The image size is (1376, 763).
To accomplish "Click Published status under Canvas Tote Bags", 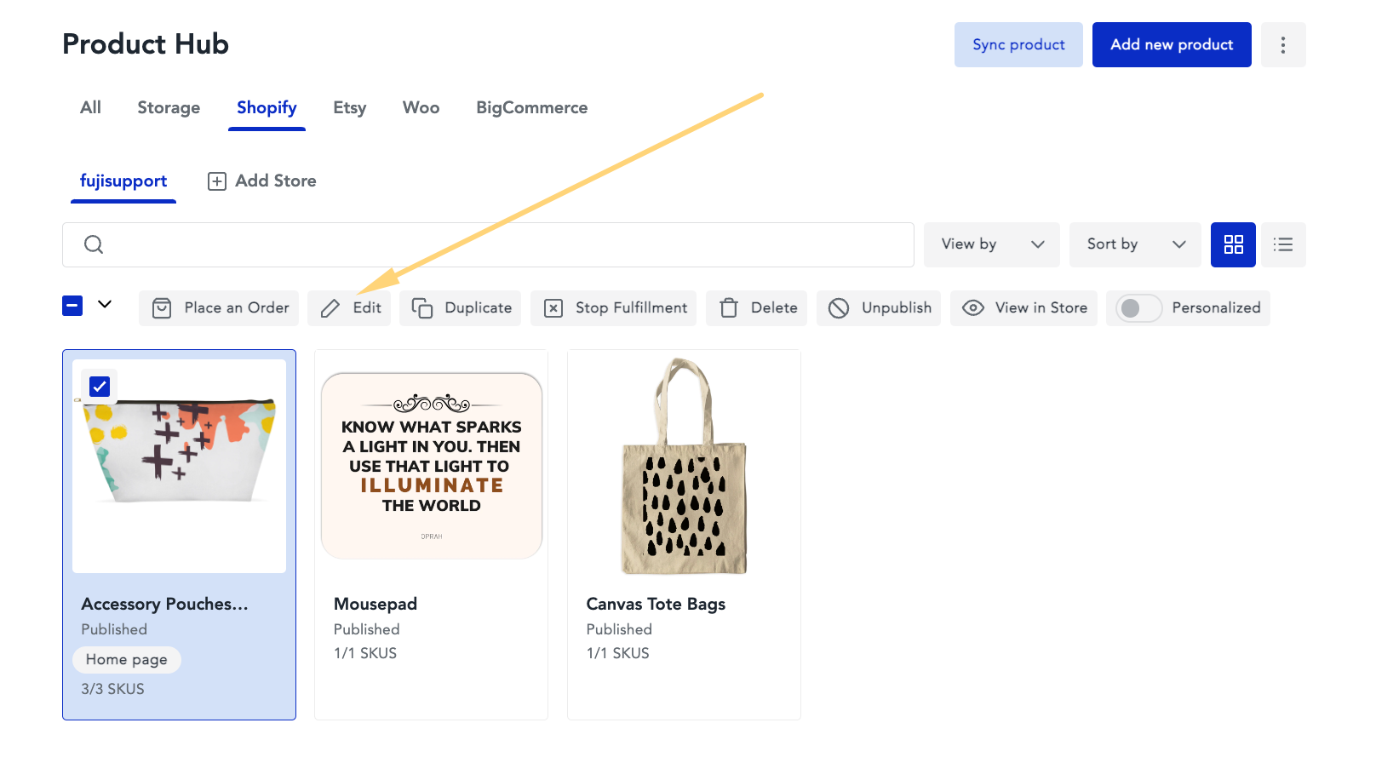I will (x=619, y=629).
